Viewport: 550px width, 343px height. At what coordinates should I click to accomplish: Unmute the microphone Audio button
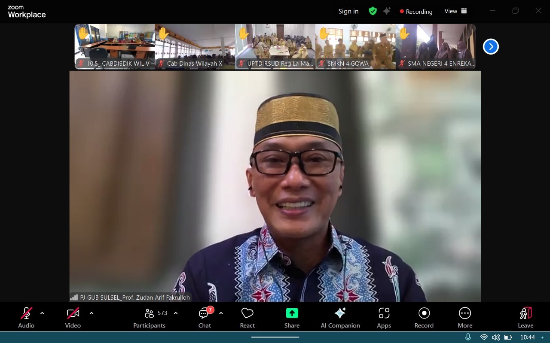[x=26, y=318]
